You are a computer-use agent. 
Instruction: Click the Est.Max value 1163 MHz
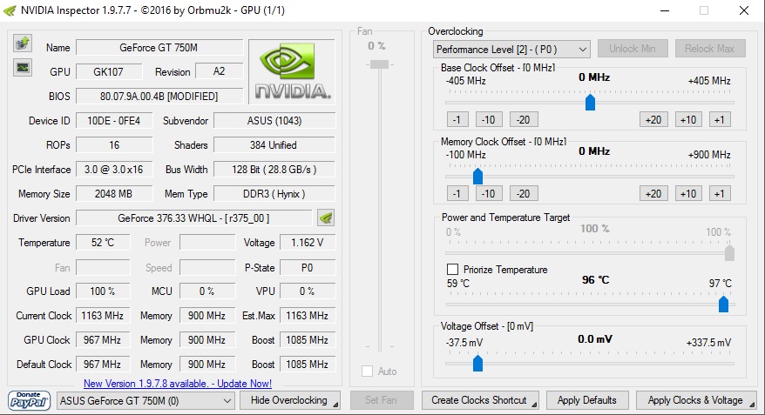click(x=308, y=316)
